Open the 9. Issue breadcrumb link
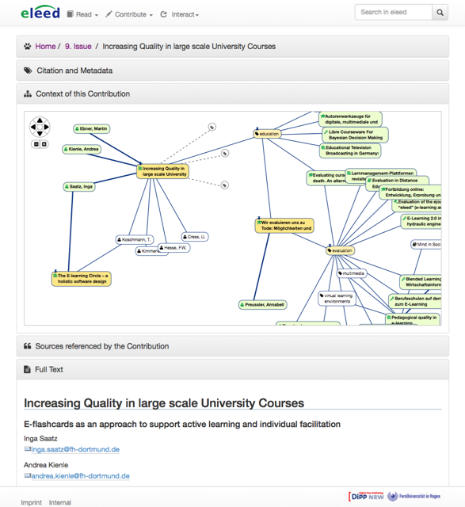Viewport: 465px width, 507px height. (78, 47)
